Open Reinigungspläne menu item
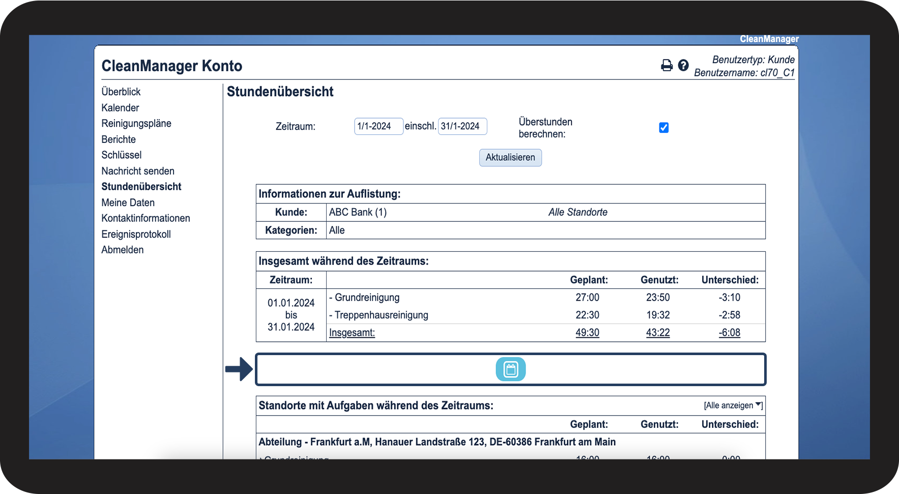The height and width of the screenshot is (494, 899). coord(136,124)
